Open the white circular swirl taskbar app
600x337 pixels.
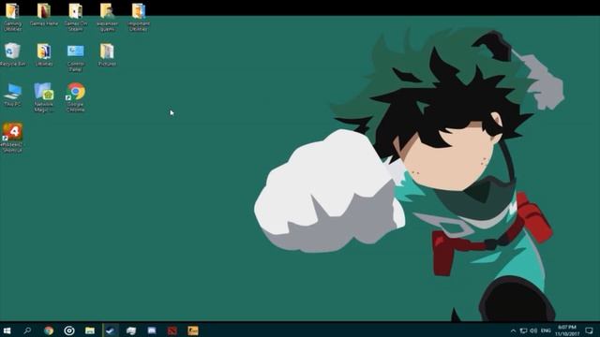tap(69, 330)
